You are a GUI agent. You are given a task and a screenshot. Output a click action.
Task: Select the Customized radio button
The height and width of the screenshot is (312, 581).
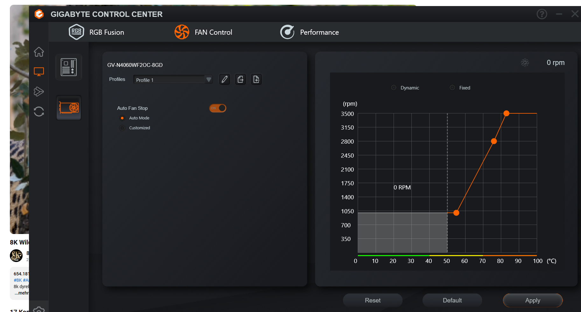[122, 128]
